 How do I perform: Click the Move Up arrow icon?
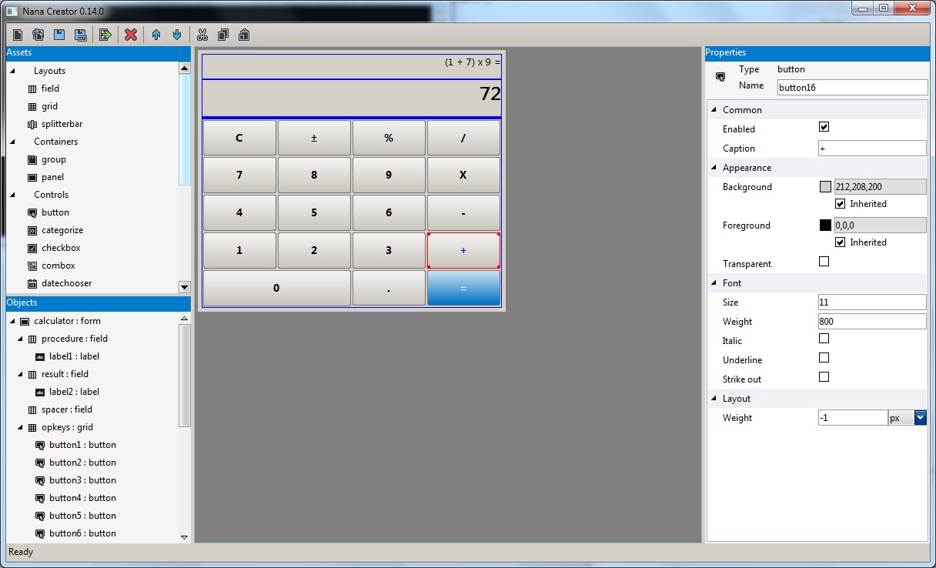click(156, 35)
